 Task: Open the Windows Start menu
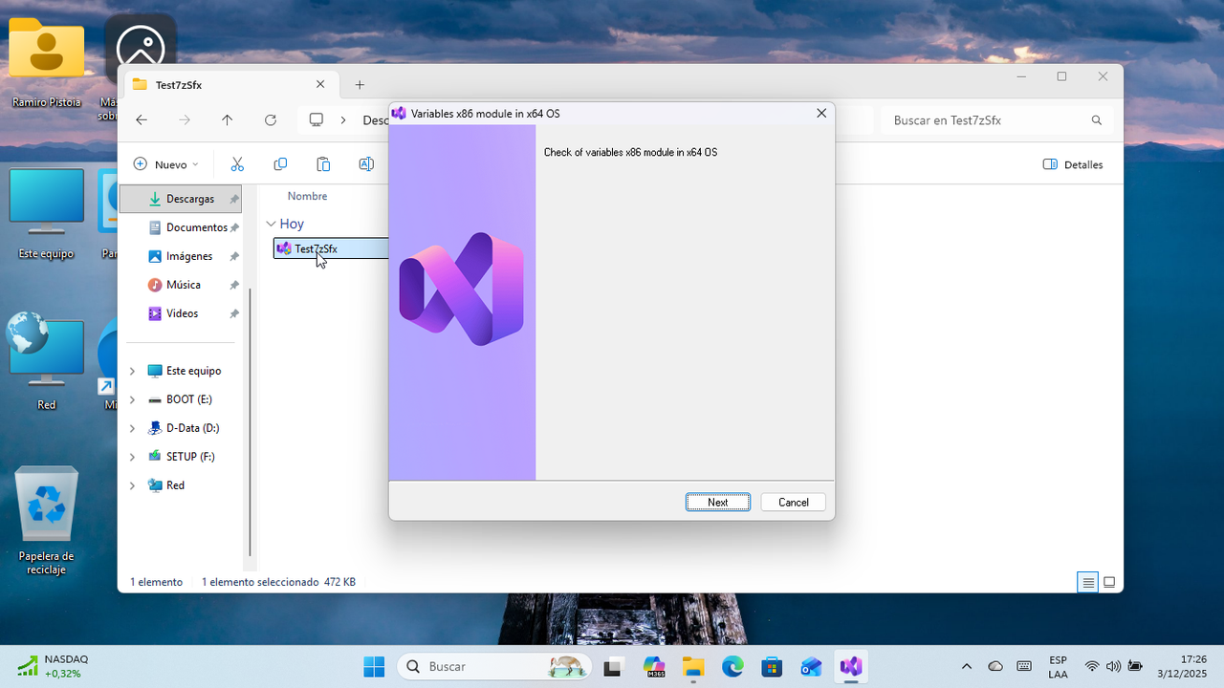click(374, 666)
